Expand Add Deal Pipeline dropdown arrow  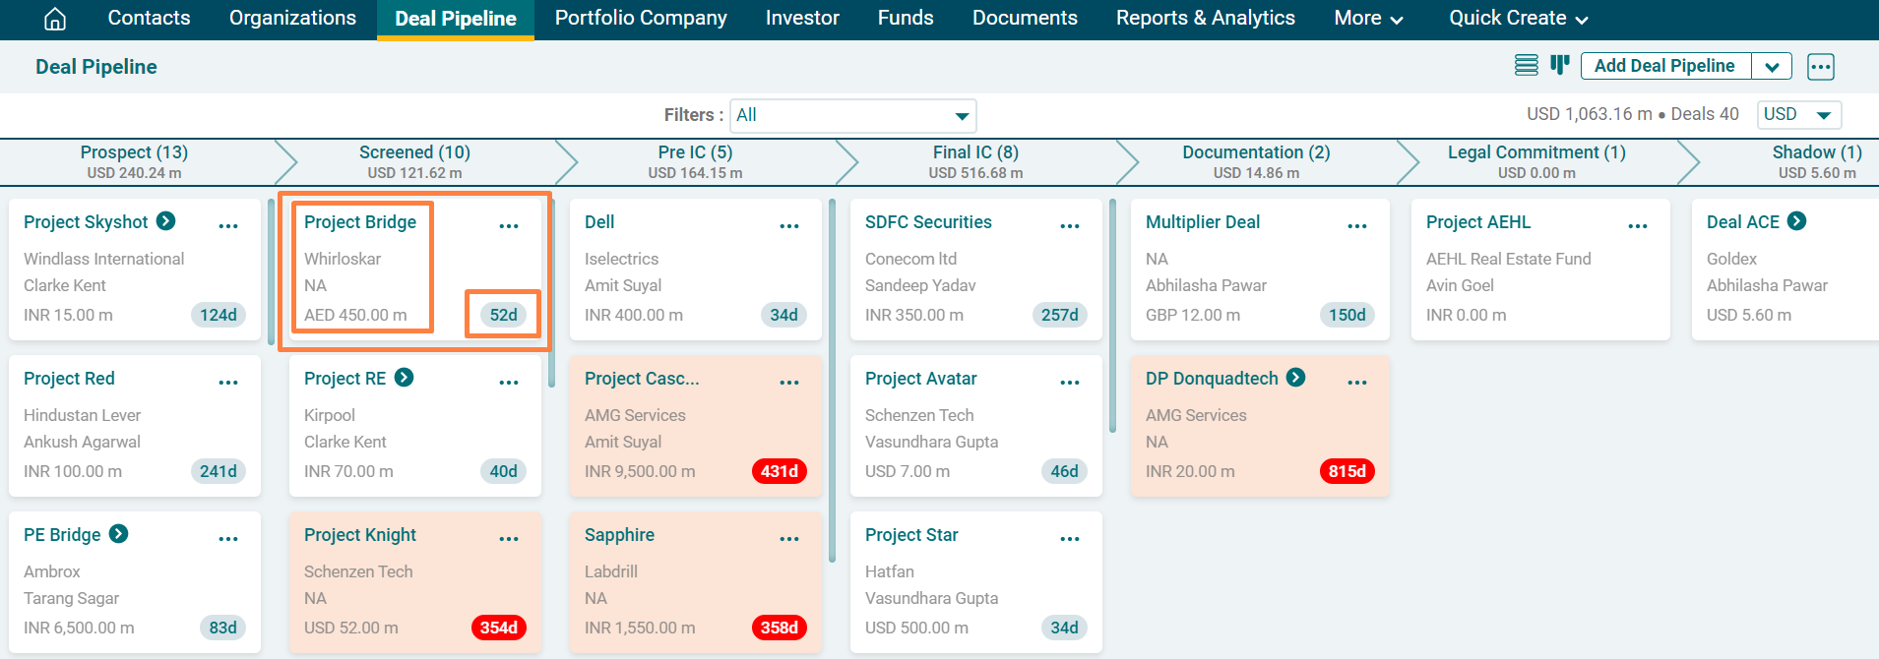click(x=1772, y=67)
